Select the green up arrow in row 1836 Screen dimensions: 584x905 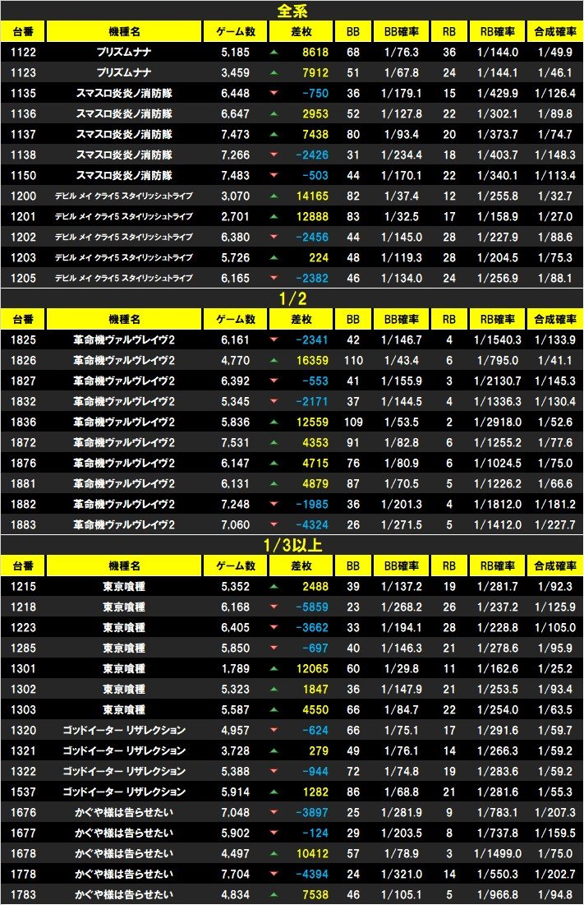(274, 422)
